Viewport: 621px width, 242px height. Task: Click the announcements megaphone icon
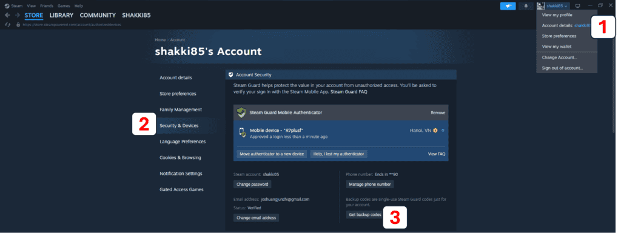click(508, 6)
